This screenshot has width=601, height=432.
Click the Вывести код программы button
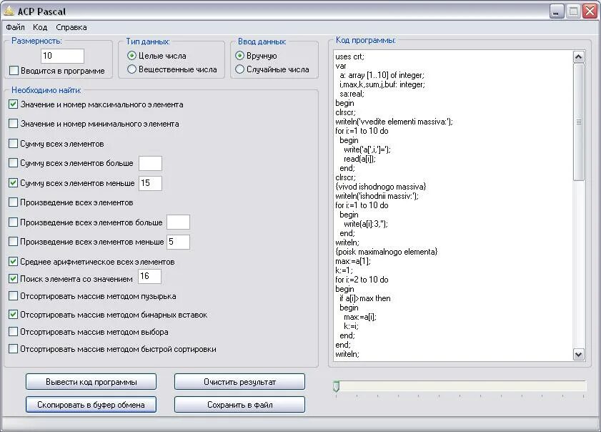click(91, 382)
